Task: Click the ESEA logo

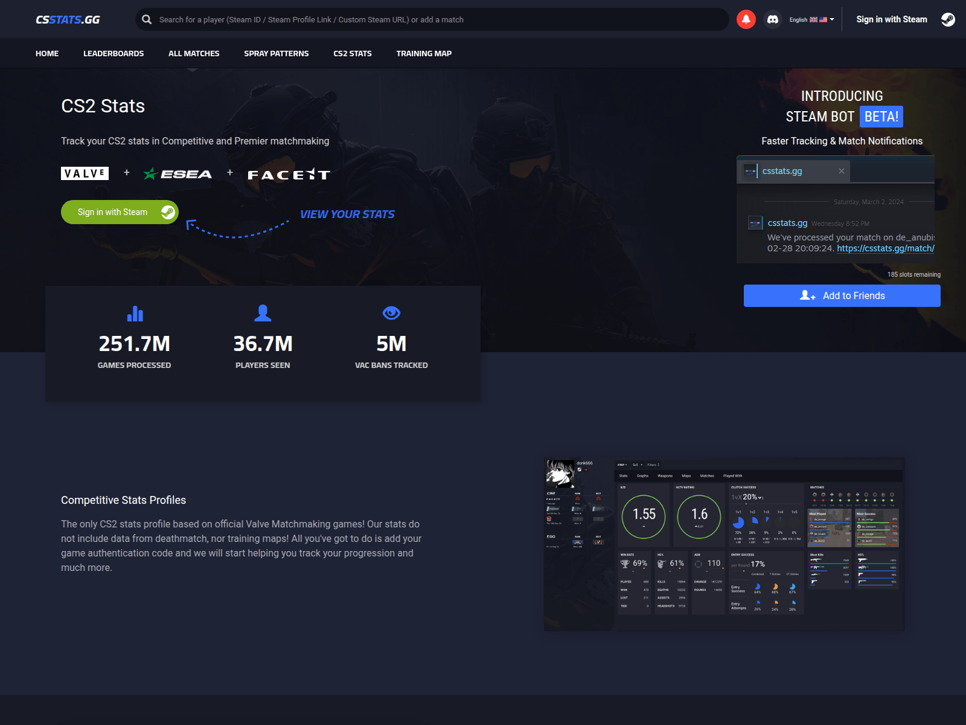Action: click(178, 174)
